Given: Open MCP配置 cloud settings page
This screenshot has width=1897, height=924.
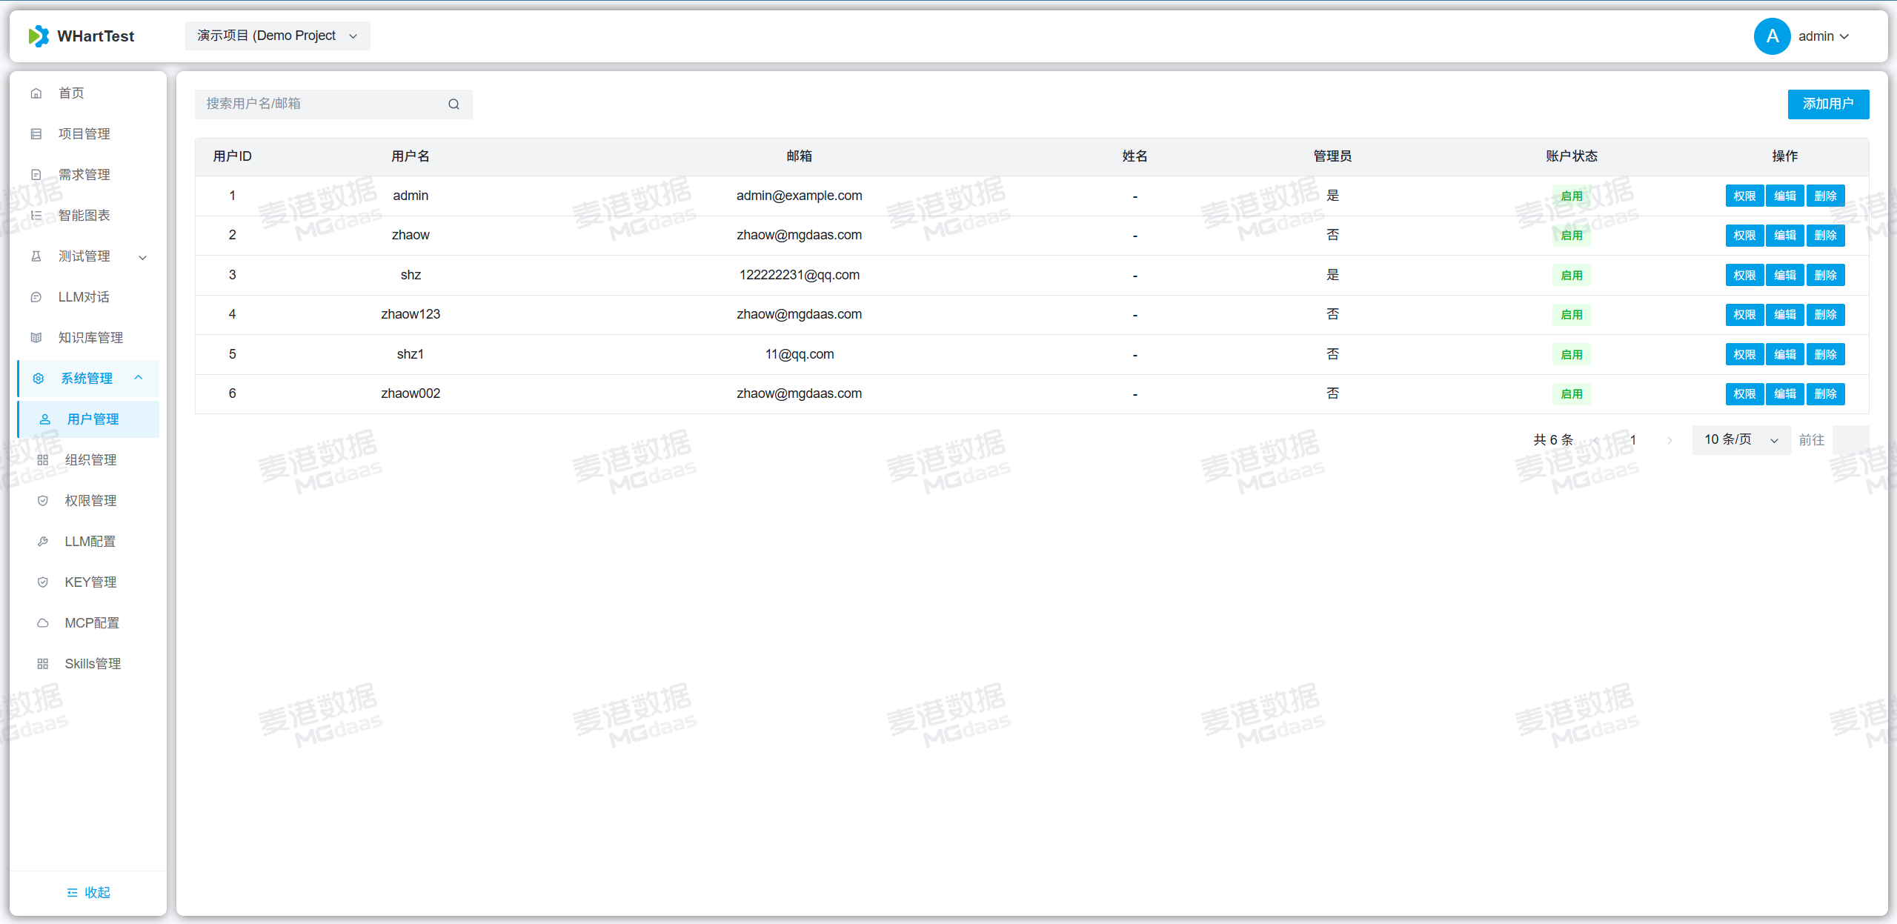Looking at the screenshot, I should 92,623.
